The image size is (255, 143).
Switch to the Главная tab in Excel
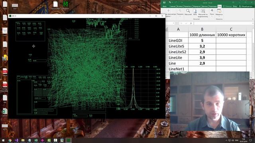pyautogui.click(x=173, y=6)
